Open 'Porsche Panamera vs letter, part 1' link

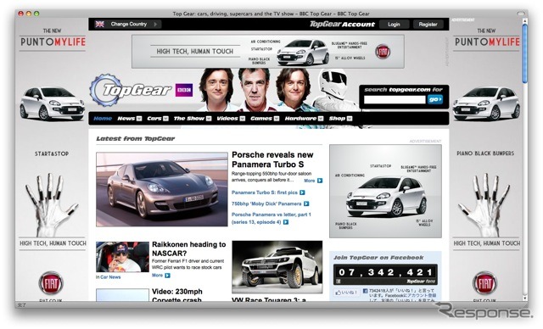pyautogui.click(x=271, y=215)
